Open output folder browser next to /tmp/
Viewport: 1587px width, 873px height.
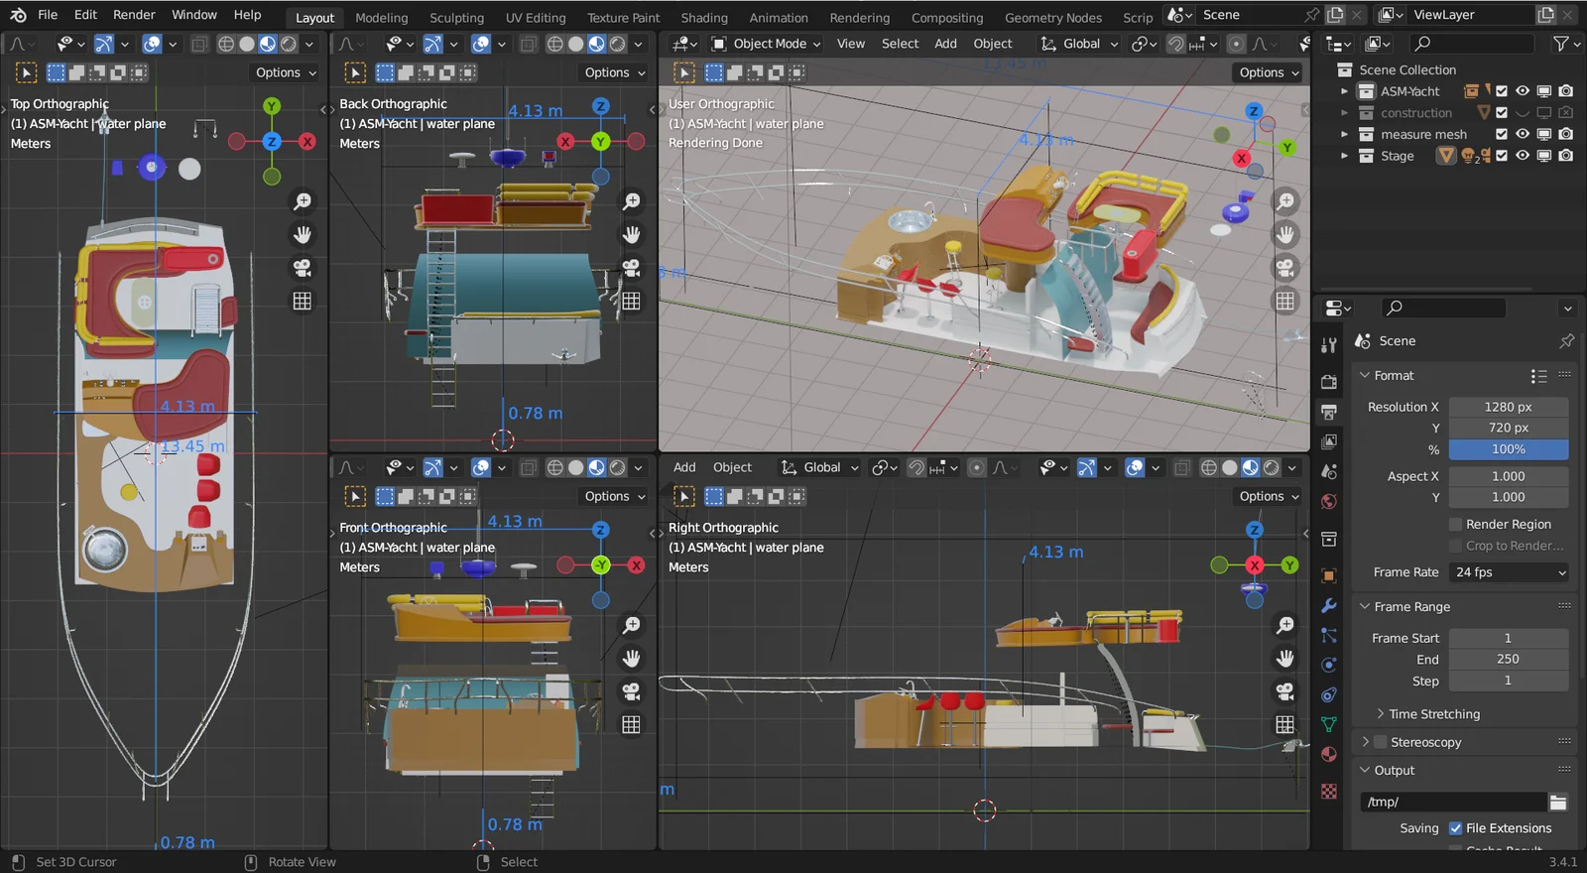[x=1558, y=803]
